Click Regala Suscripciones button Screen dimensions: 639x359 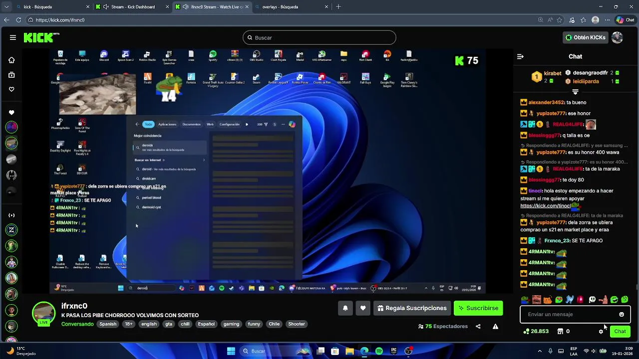pyautogui.click(x=412, y=308)
